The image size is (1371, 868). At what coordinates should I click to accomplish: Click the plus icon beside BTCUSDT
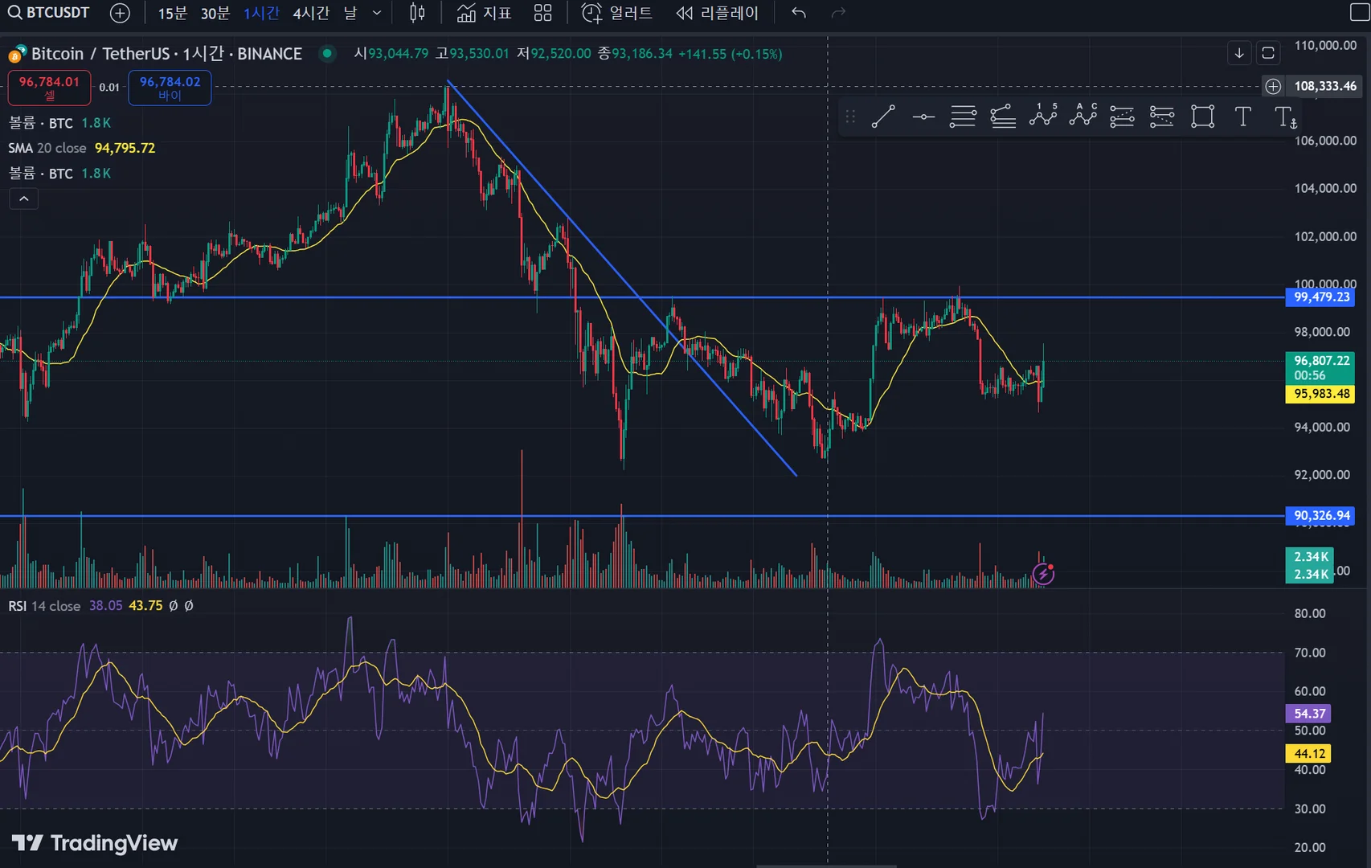click(x=120, y=13)
